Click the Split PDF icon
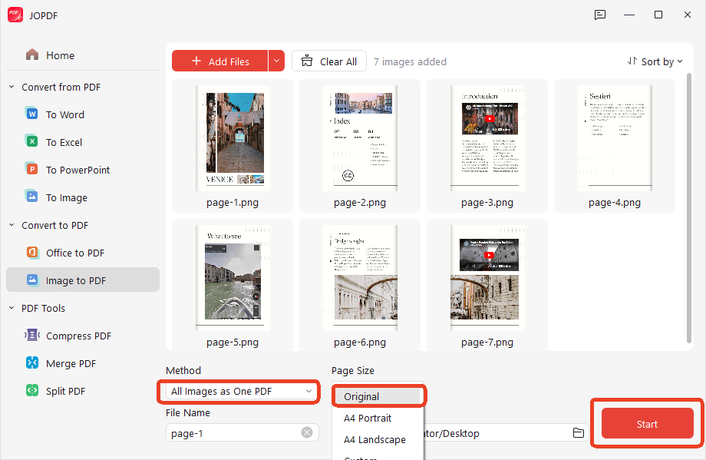 click(x=32, y=390)
